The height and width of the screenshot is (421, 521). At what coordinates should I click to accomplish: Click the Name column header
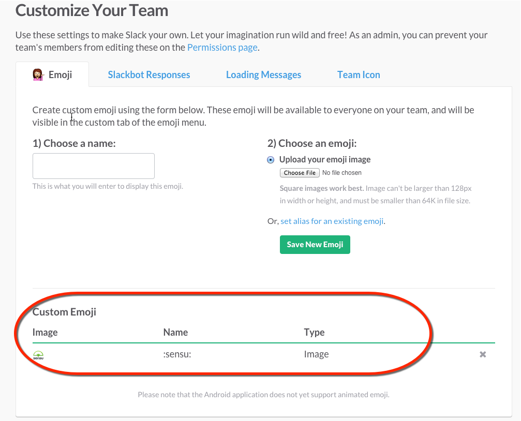[x=175, y=332]
